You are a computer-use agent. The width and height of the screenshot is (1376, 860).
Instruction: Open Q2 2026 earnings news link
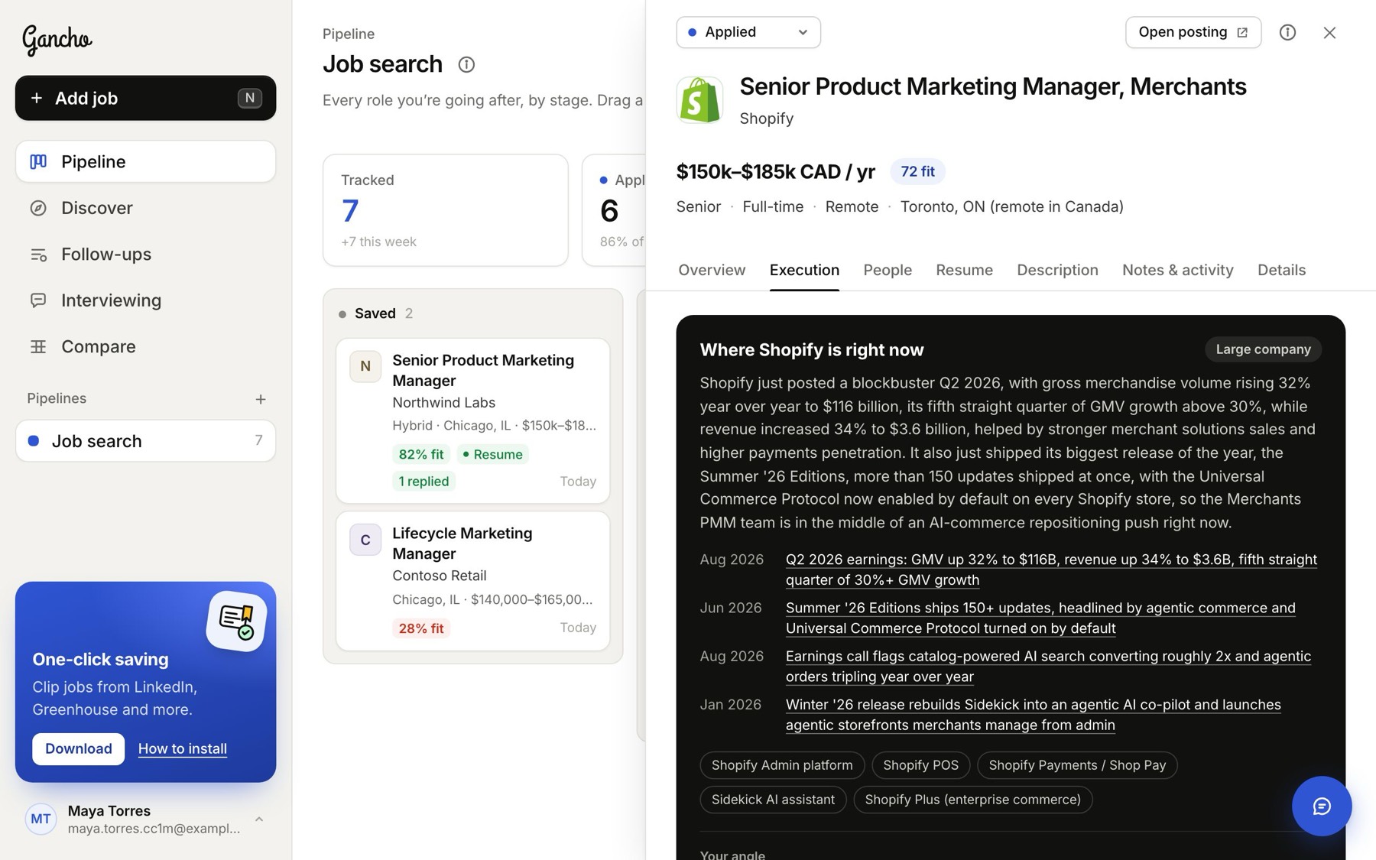click(1051, 570)
